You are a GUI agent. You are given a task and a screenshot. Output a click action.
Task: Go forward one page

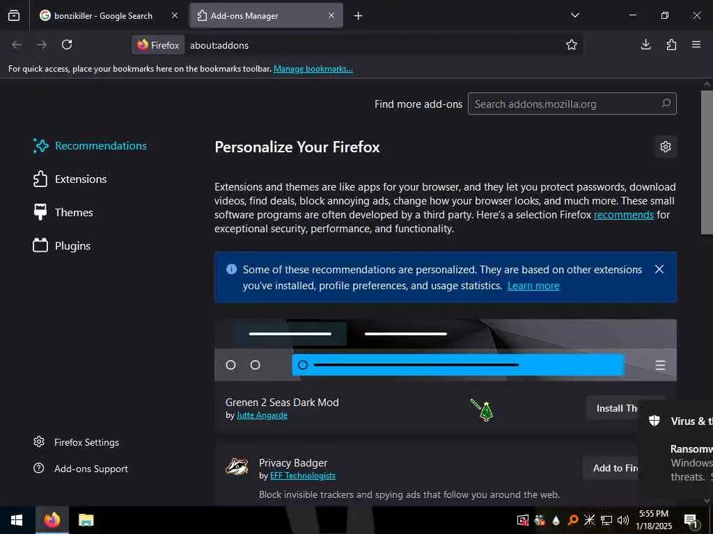[42, 44]
